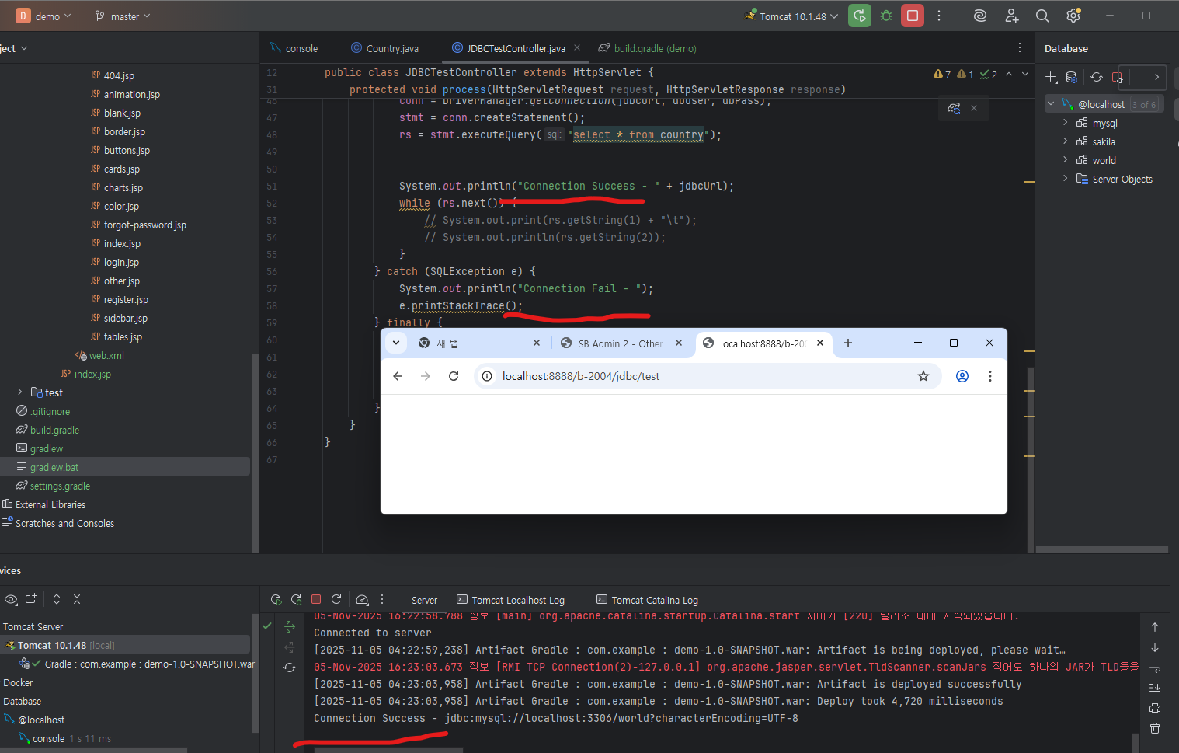1179x753 pixels.
Task: Open the build.gradle (demo) editor tab
Action: pos(647,48)
